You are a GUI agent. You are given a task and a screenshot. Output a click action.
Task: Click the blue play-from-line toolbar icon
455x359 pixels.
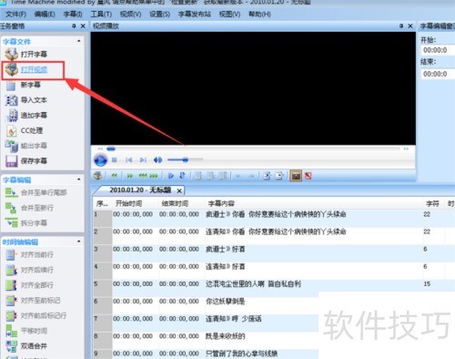(171, 176)
